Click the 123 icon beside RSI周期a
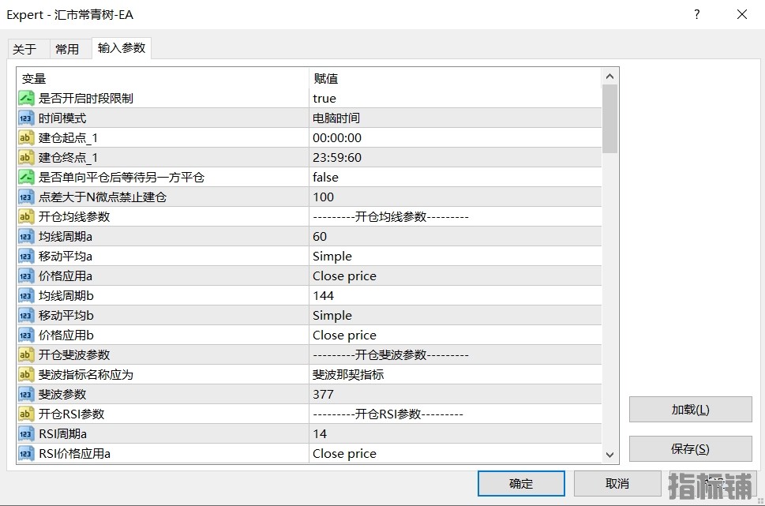Viewport: 765px width, 506px height. pyautogui.click(x=26, y=434)
